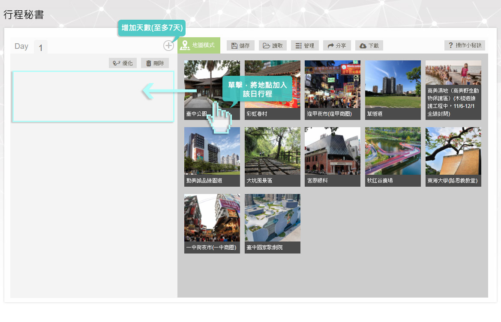501x322 pixels.
Task: Click the 優化 route optimize button
Action: coord(123,63)
